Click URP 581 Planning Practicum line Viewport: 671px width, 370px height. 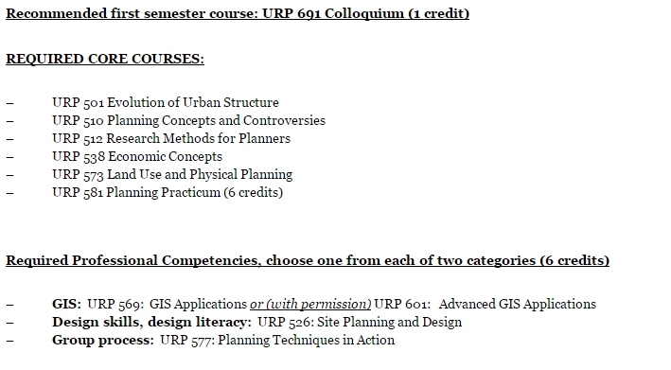168,192
